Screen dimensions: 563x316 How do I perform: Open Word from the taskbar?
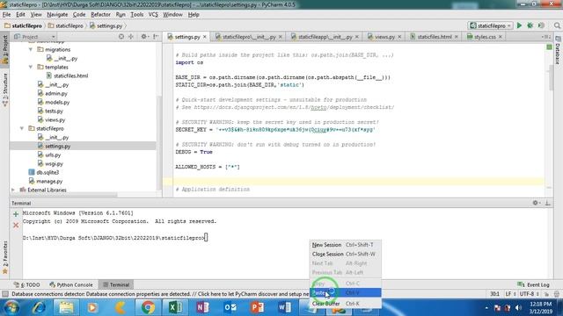pyautogui.click(x=284, y=307)
